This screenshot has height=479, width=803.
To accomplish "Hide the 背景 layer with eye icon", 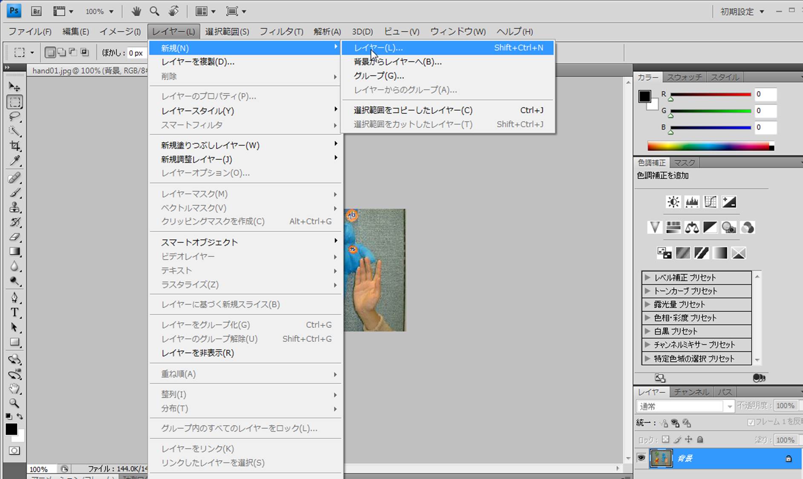I will tap(641, 458).
